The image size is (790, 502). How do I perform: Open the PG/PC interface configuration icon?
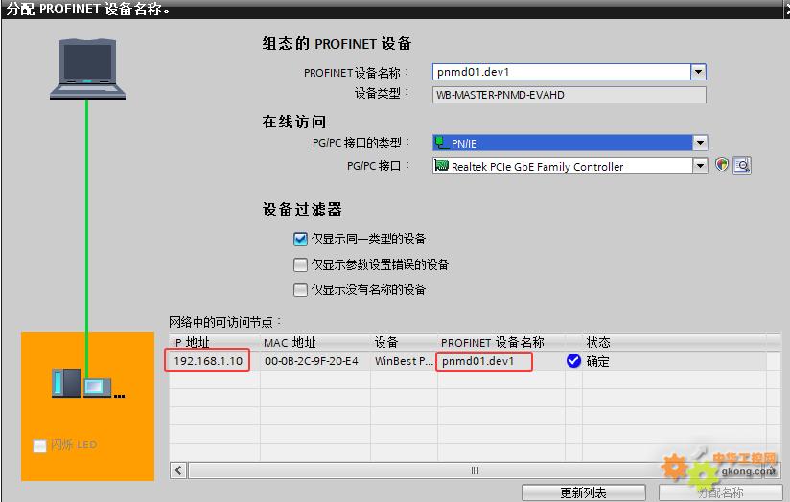[722, 166]
